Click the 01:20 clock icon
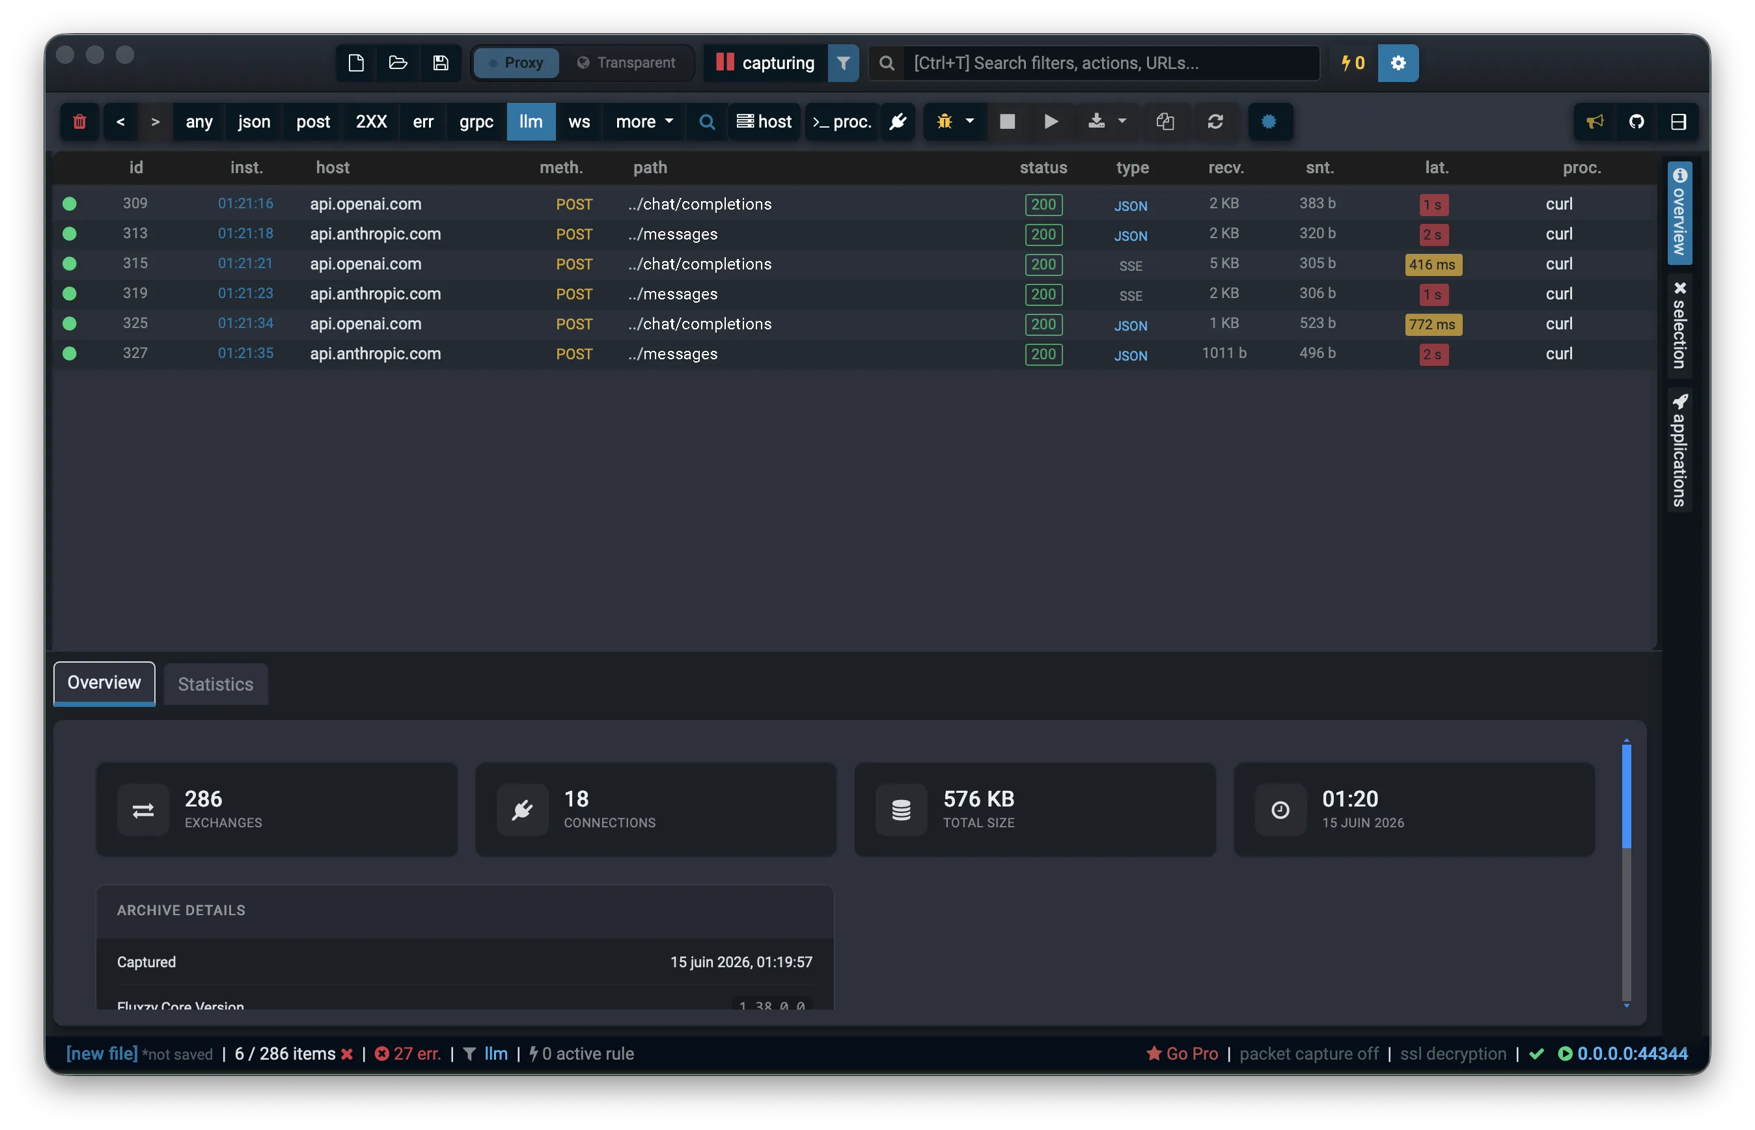 (1280, 809)
